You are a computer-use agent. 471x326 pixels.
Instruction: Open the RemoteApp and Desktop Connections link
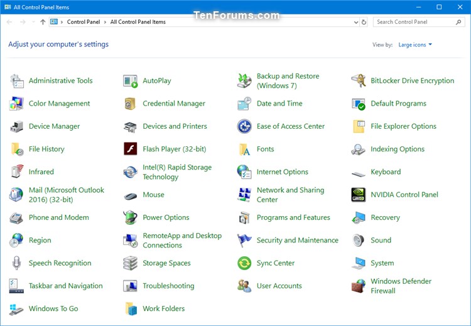coord(182,241)
